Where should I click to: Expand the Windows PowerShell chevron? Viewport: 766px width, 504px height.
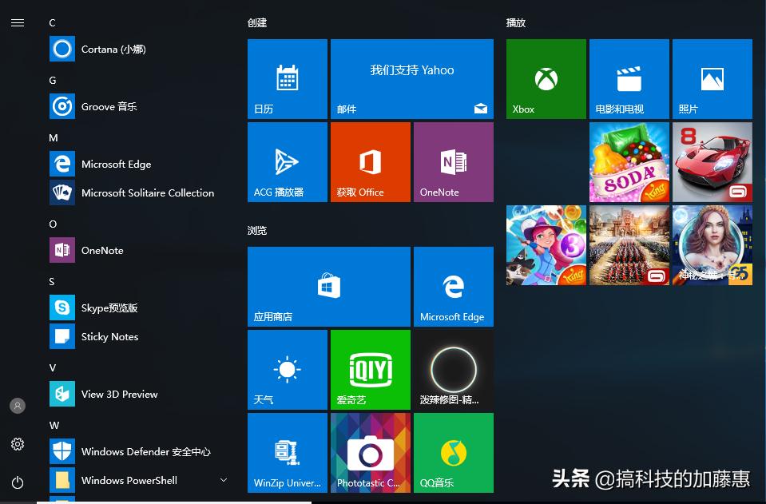[222, 480]
